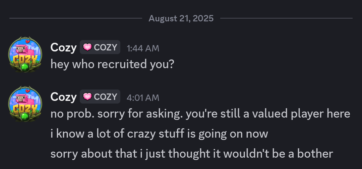The image size is (362, 169).
Task: Click the COZY server tag beside 4:01 AM
Action: (x=100, y=97)
